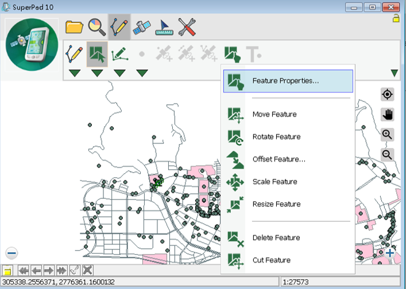The height and width of the screenshot is (289, 406).
Task: Activate the Select Feature arrow tool
Action: pyautogui.click(x=97, y=54)
